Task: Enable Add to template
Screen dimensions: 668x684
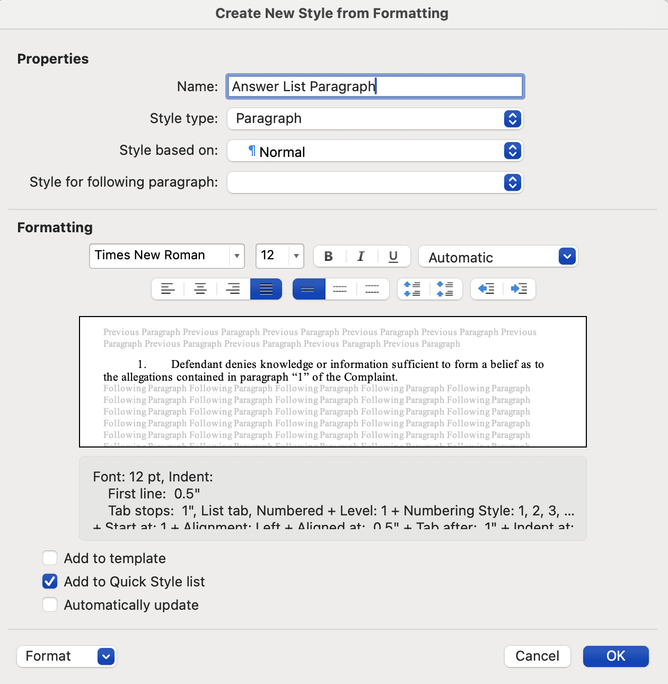Action: coord(49,558)
